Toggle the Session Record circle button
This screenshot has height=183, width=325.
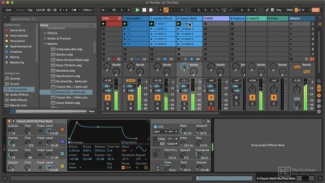click(182, 10)
